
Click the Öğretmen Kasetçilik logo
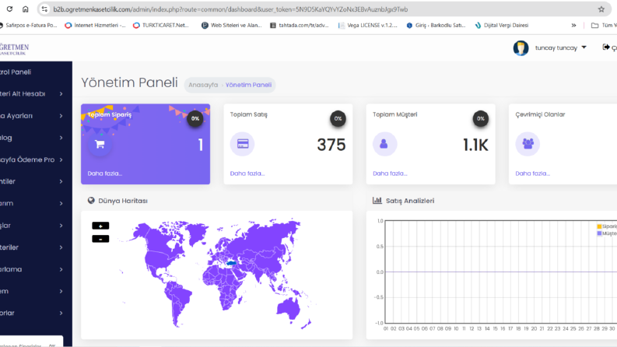point(14,49)
